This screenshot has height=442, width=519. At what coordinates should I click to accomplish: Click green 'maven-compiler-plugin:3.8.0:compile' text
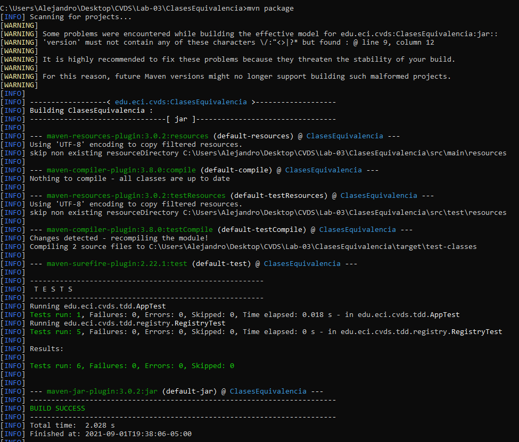pos(121,170)
